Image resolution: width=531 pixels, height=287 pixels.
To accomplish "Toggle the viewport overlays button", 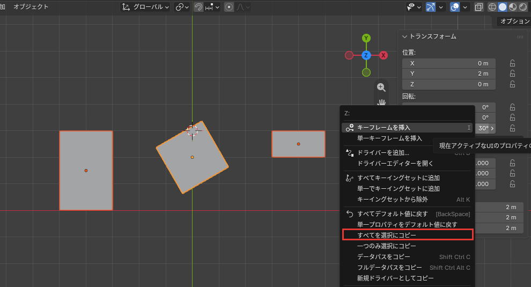I will point(454,7).
